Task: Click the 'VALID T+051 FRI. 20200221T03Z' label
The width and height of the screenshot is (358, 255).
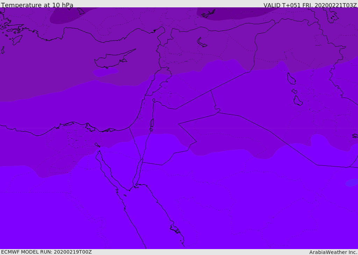Action: (x=310, y=5)
